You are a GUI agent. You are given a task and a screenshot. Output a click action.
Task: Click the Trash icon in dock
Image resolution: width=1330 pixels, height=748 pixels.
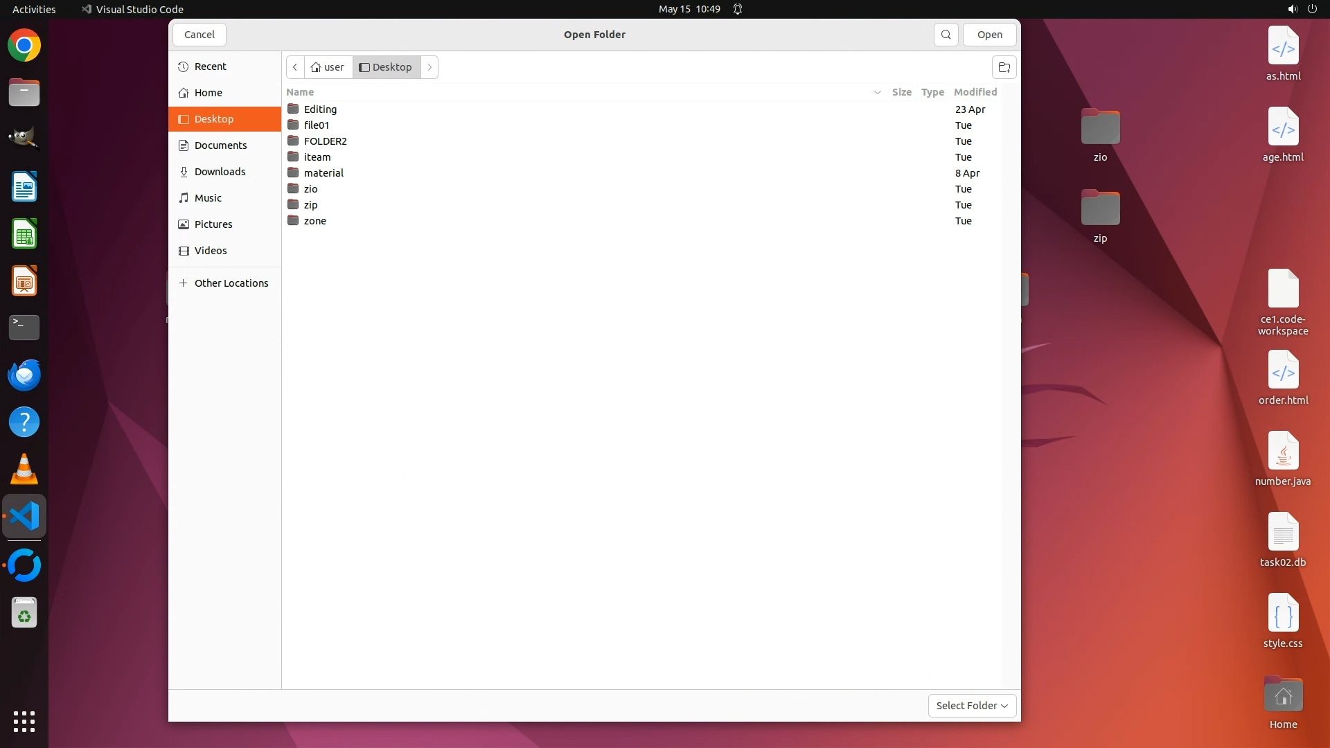(x=24, y=614)
